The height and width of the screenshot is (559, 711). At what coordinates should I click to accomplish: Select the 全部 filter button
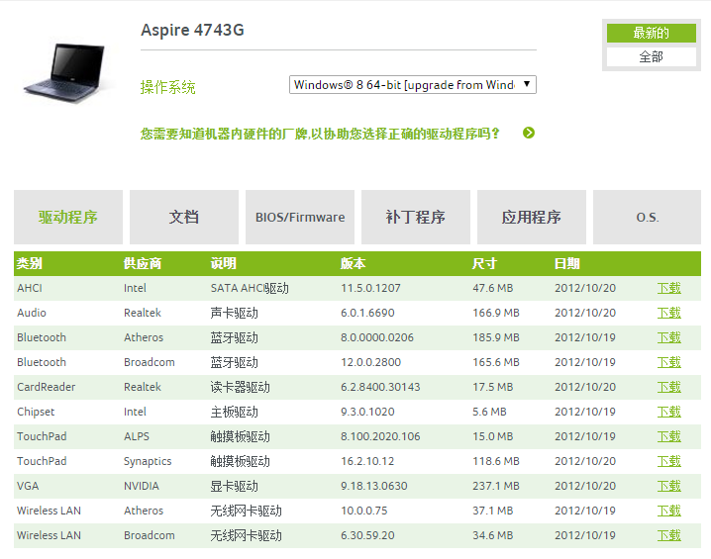(x=652, y=57)
